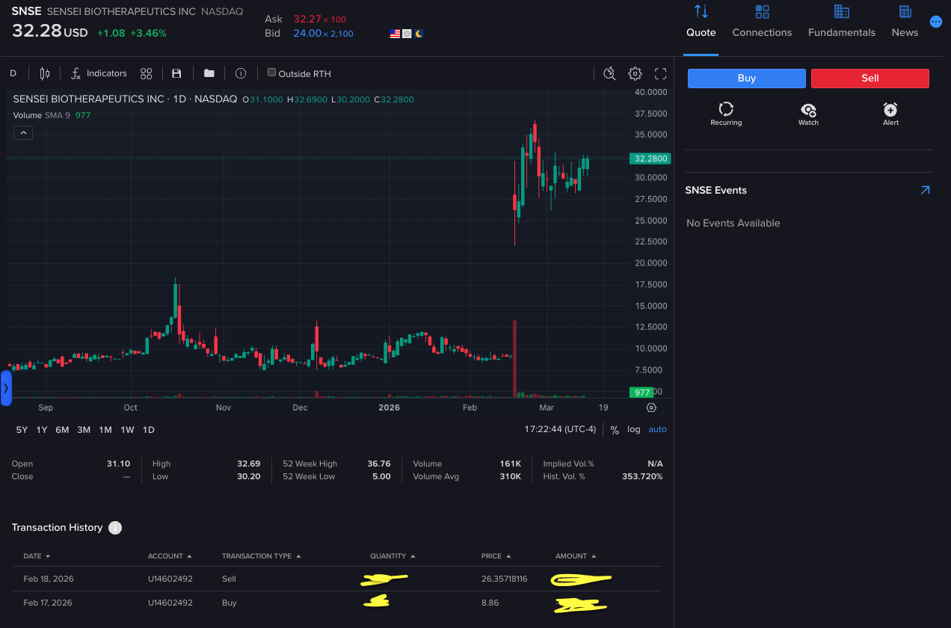Screen dimensions: 951x628
Task: Click the Sell transaction type cell
Action: [x=229, y=579]
